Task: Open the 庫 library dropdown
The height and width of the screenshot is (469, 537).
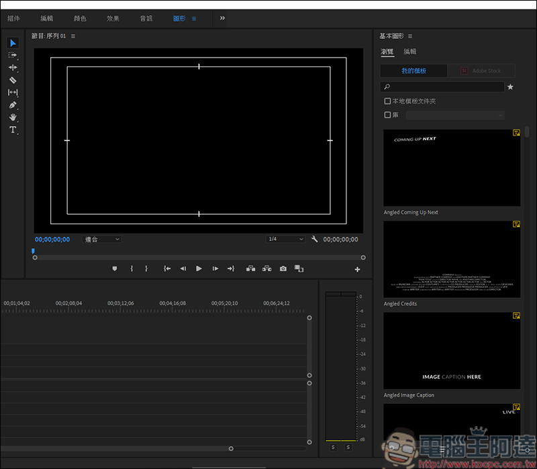Action: (x=455, y=115)
